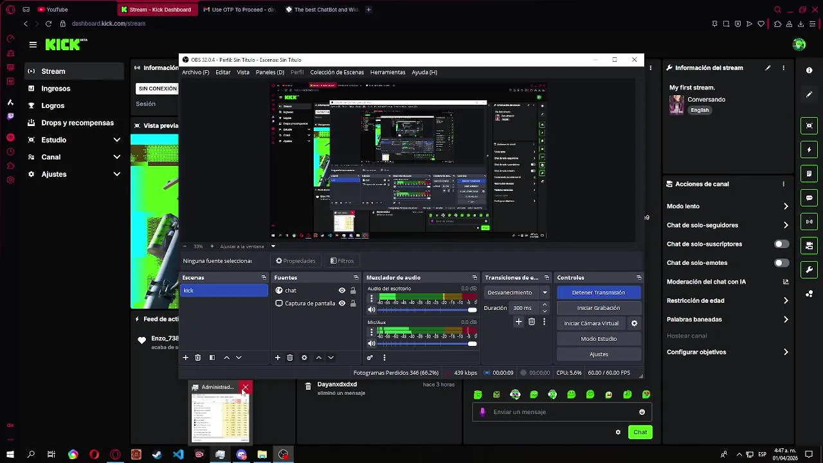The image size is (823, 463).
Task: Open Audio del escritorio options menu dots
Action: click(371, 298)
